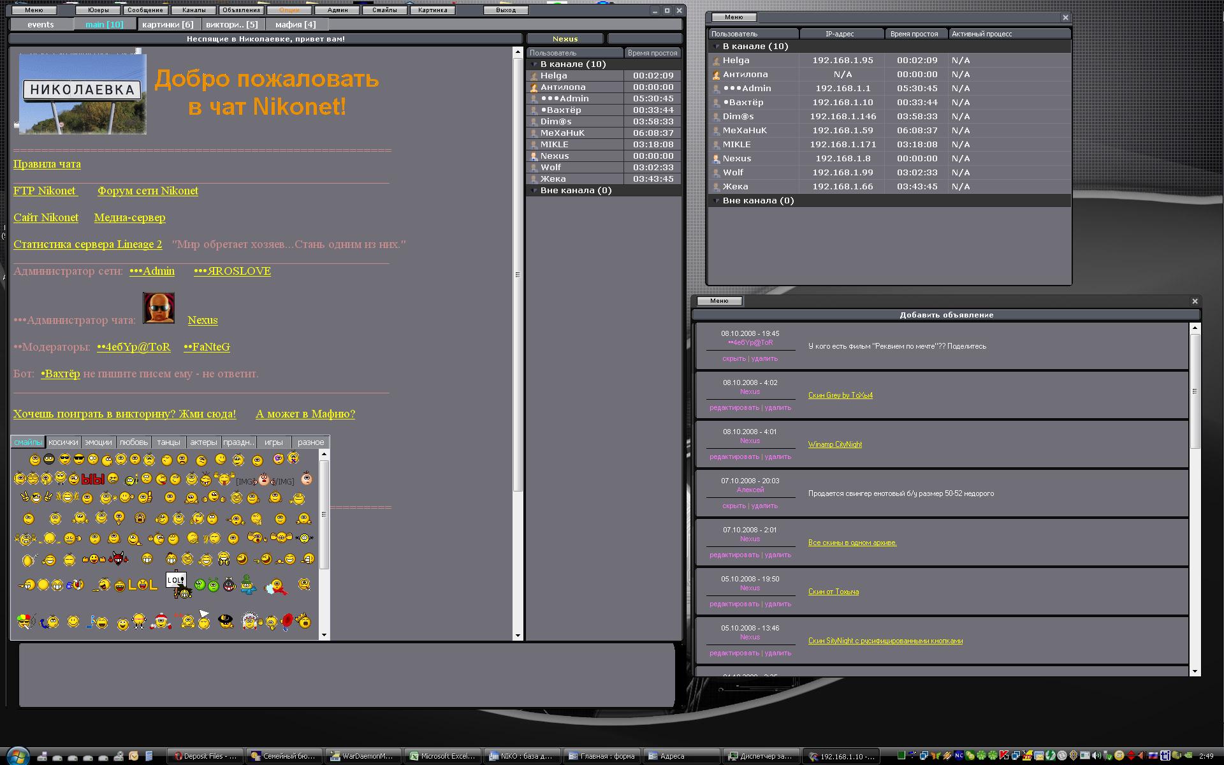The height and width of the screenshot is (765, 1224).
Task: Click the LOL sign smiley
Action: tap(177, 583)
